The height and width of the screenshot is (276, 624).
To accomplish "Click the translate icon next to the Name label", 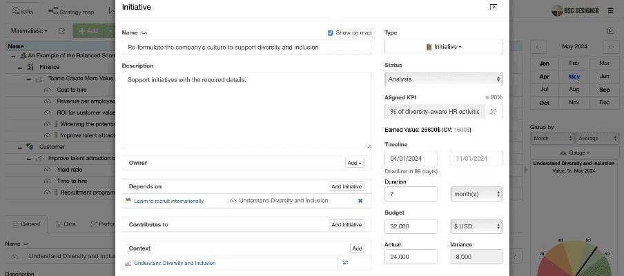I will (144, 33).
